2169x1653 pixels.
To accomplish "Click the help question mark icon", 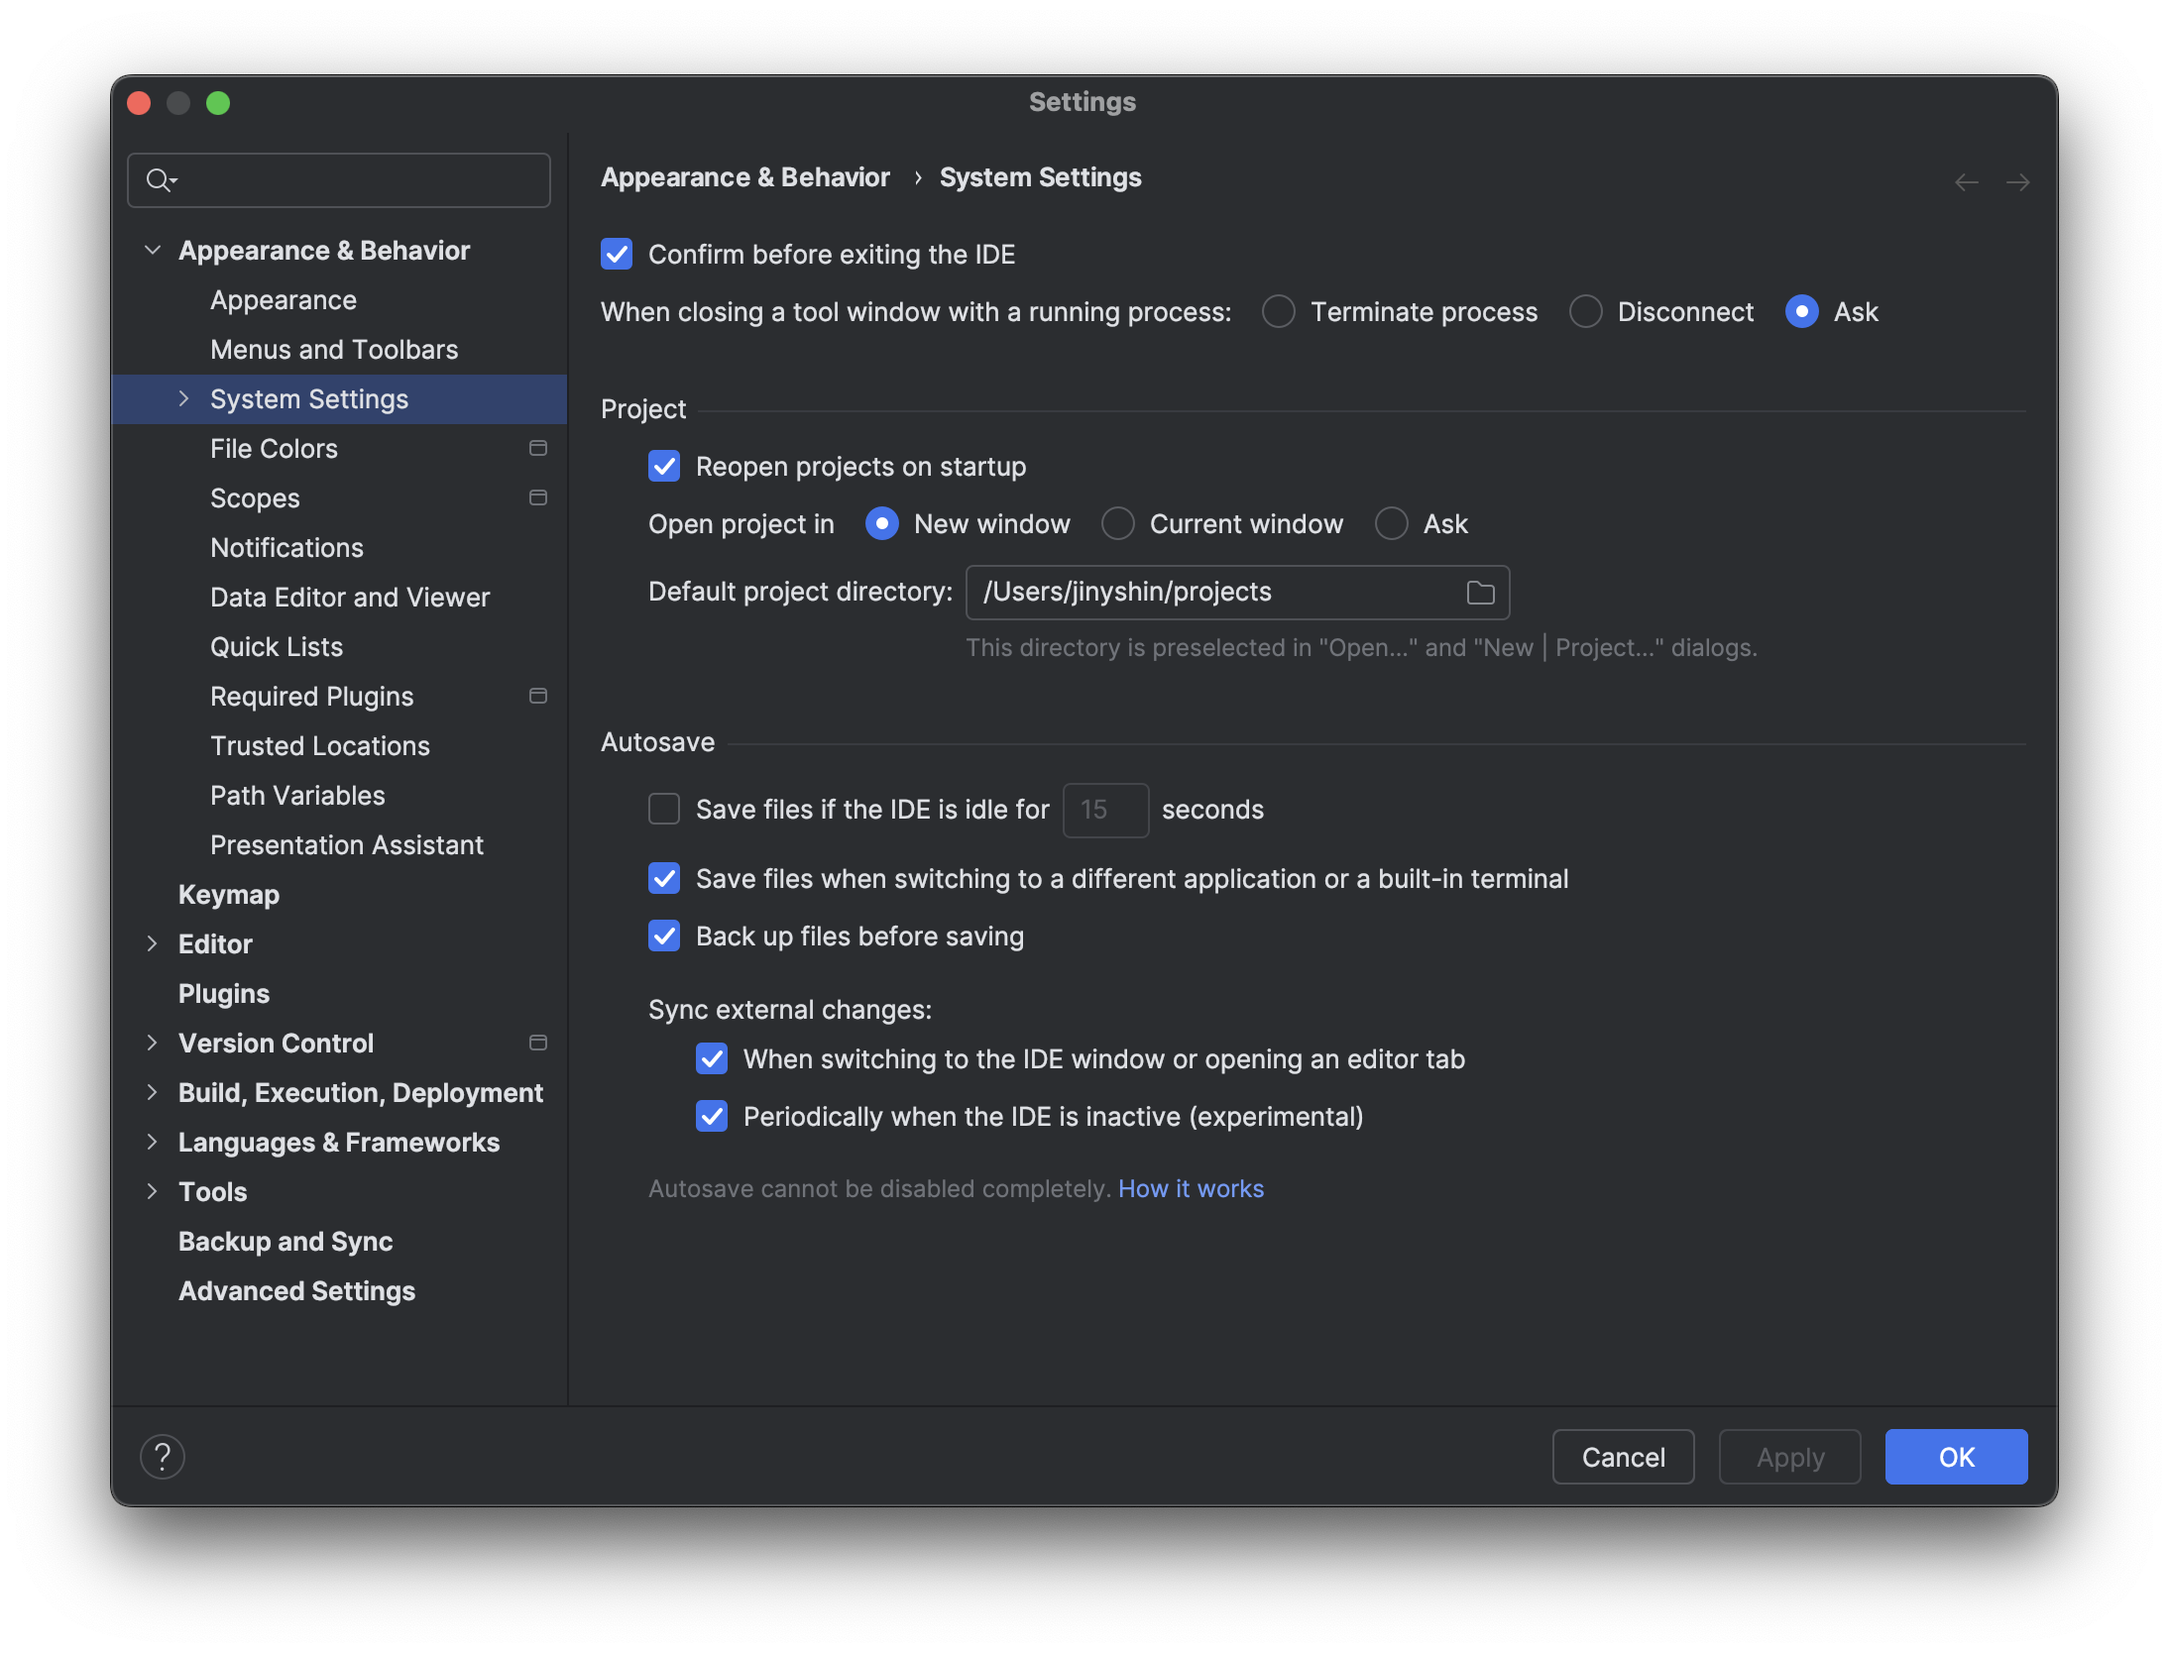I will click(163, 1457).
